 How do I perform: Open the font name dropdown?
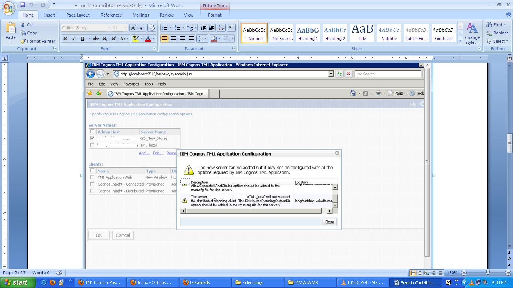(109, 28)
